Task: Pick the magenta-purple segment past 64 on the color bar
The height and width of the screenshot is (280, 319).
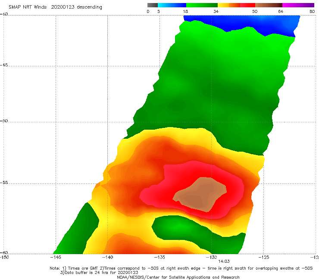Action: (298, 5)
